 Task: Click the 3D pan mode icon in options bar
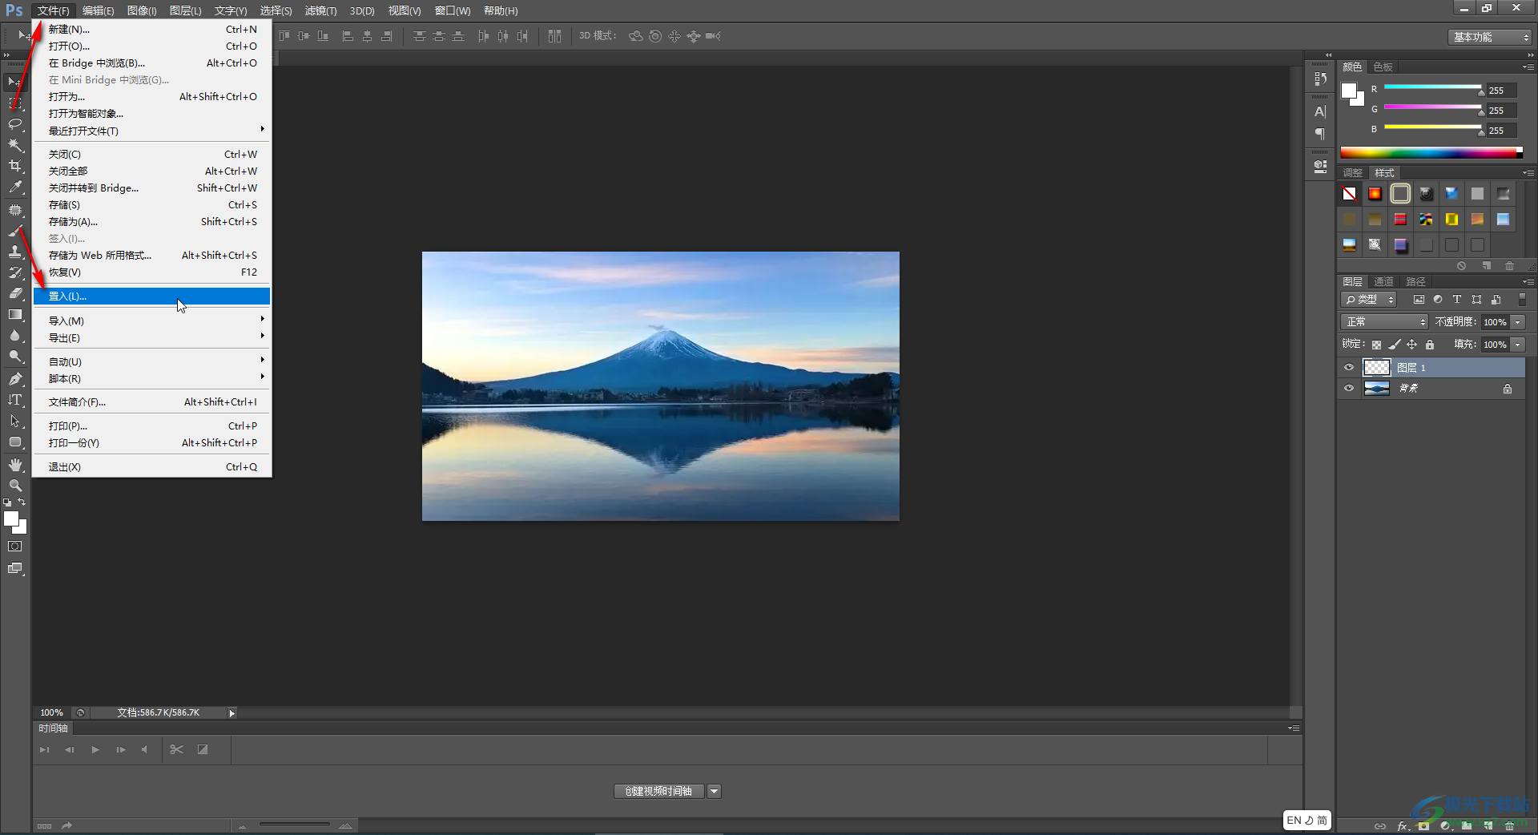tap(674, 36)
